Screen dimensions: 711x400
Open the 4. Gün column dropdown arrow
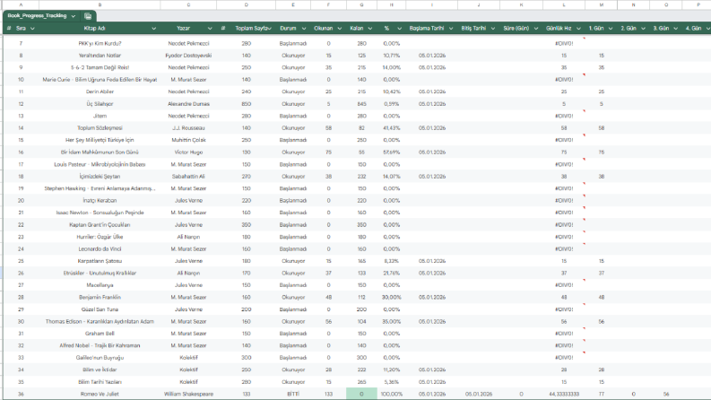pyautogui.click(x=707, y=28)
